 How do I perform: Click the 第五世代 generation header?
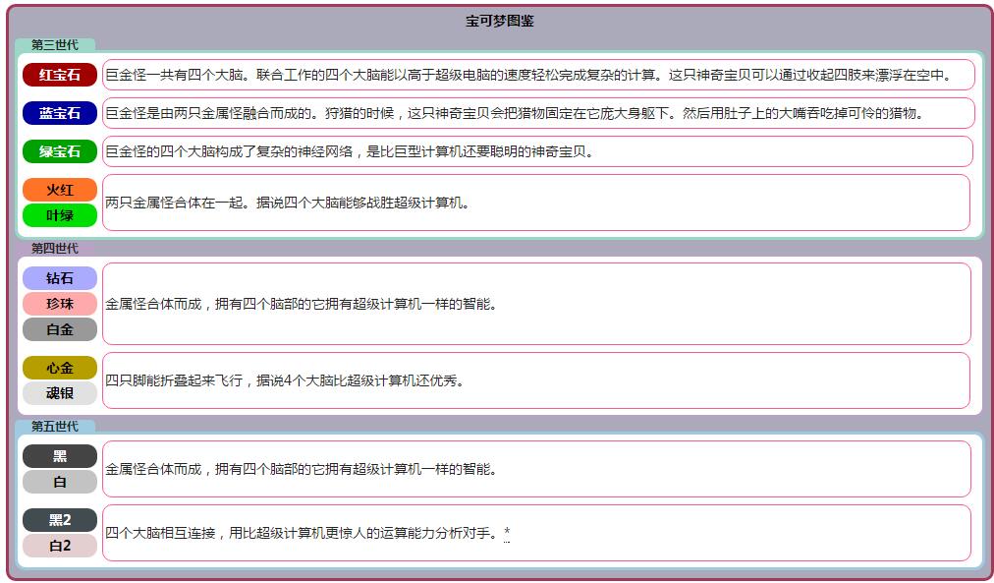click(55, 427)
